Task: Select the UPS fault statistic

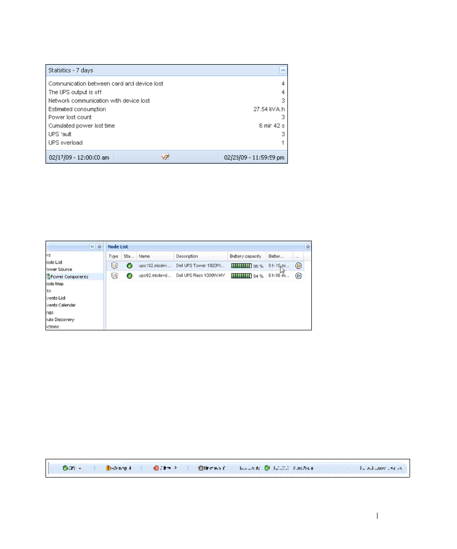Action: pos(167,134)
